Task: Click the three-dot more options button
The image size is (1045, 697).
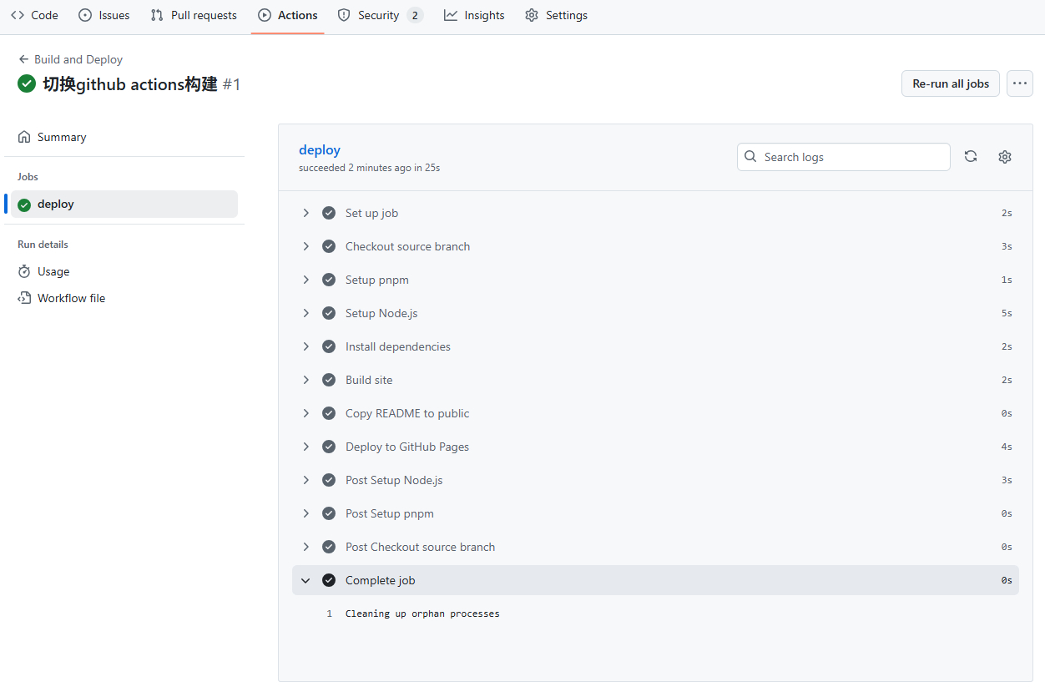Action: [x=1019, y=83]
